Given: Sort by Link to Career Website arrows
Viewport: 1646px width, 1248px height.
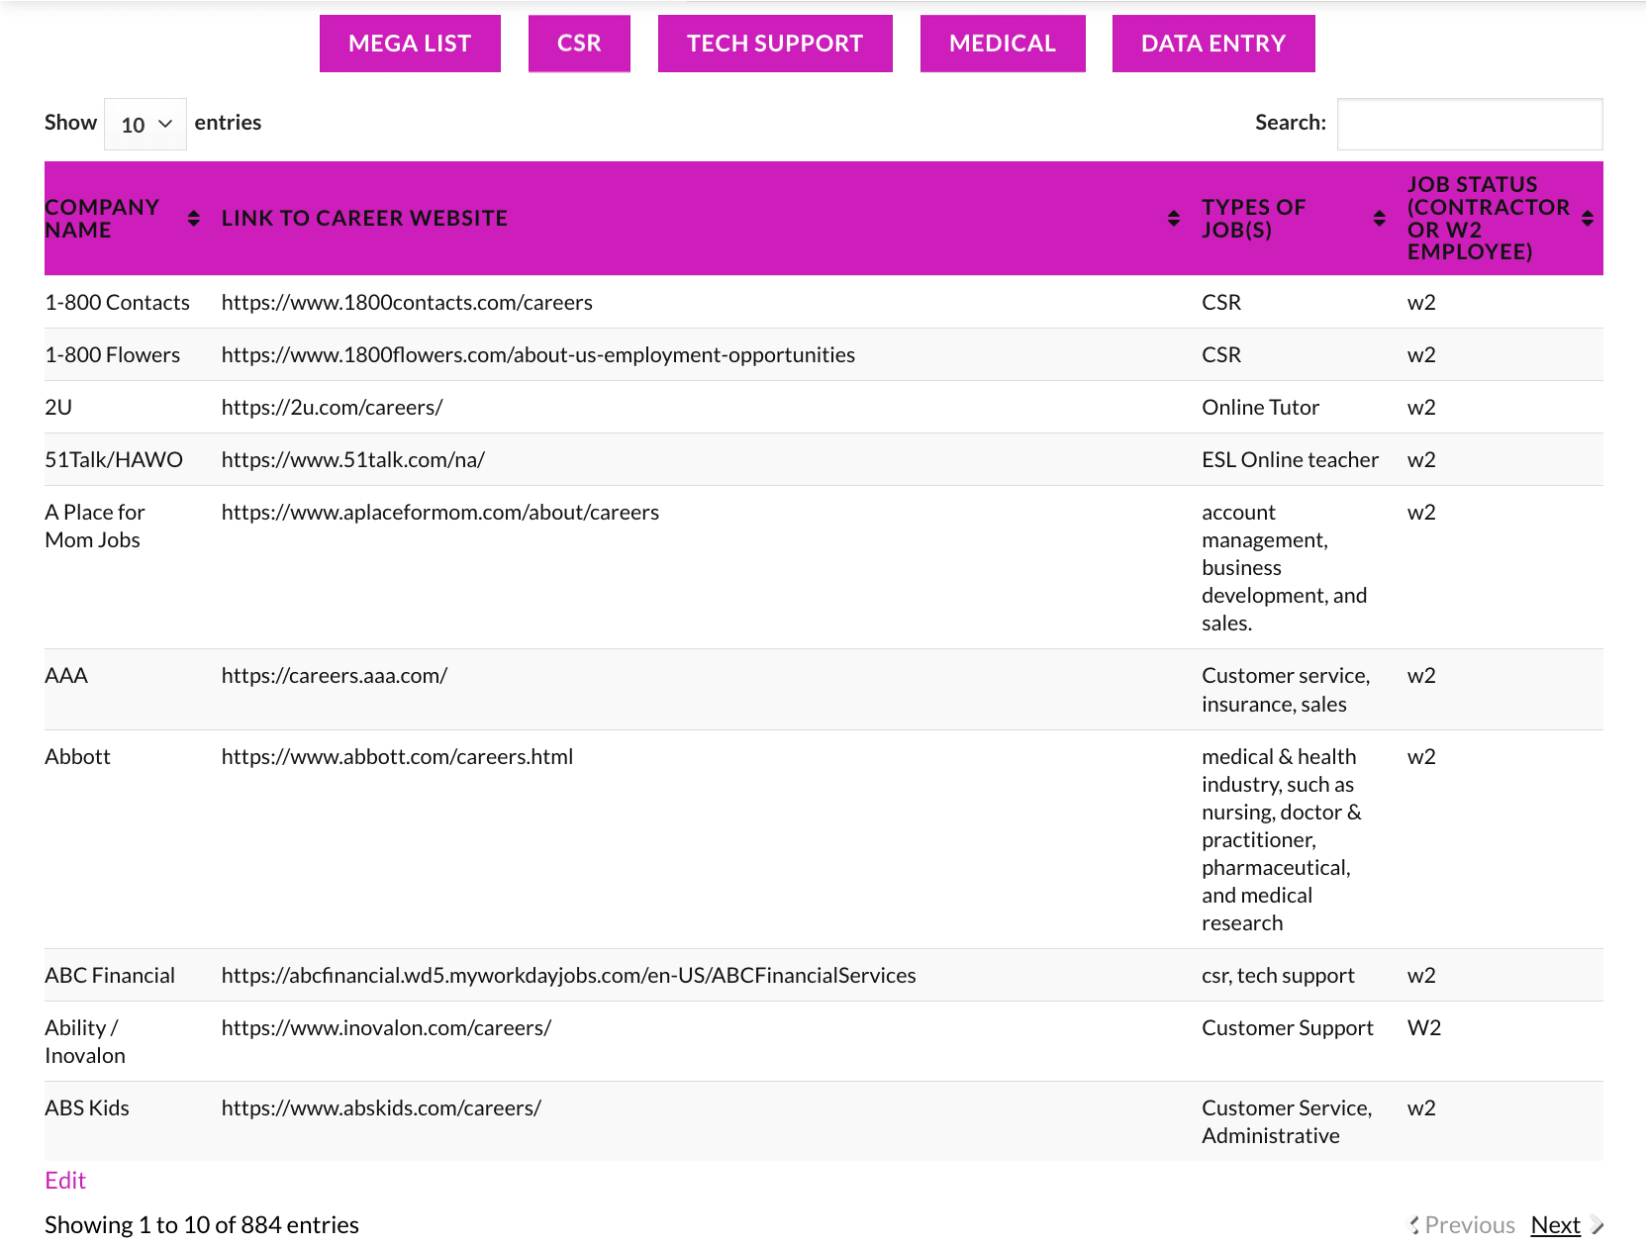Looking at the screenshot, I should (1173, 219).
